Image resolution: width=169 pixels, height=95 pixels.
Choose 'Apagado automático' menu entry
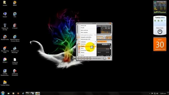87,37
